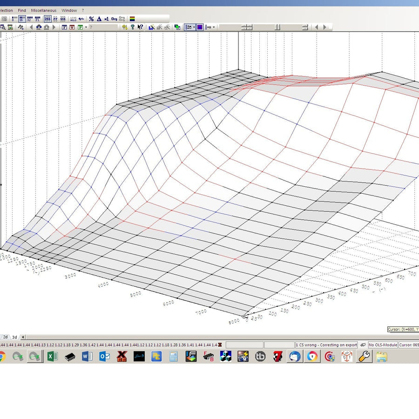
Task: Click the dotted arrow jump icon
Action: [x=20, y=27]
